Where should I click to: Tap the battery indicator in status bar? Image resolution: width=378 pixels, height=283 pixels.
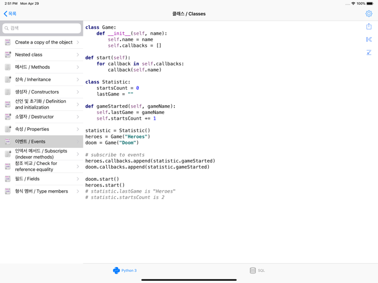[370, 4]
